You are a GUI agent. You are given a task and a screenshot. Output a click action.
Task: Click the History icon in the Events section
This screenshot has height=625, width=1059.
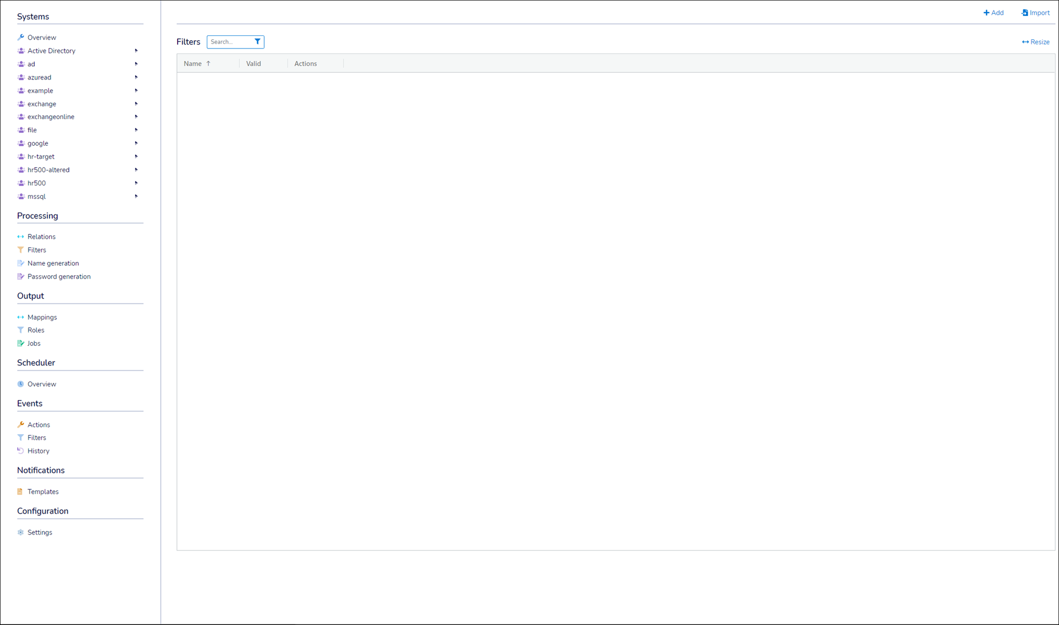pyautogui.click(x=20, y=451)
